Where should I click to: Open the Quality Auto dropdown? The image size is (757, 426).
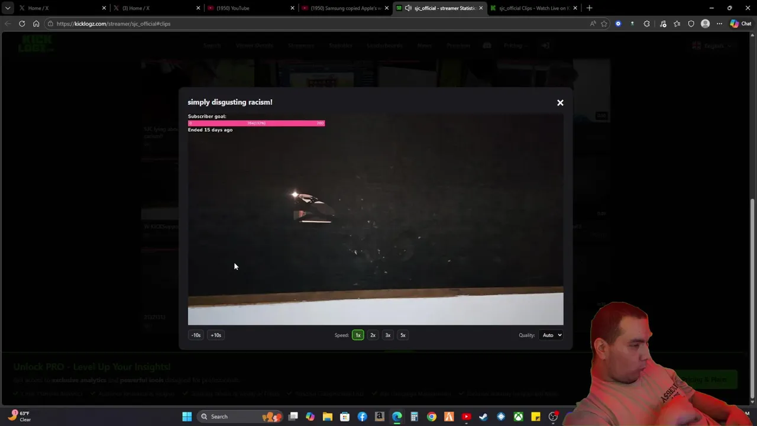coord(551,335)
